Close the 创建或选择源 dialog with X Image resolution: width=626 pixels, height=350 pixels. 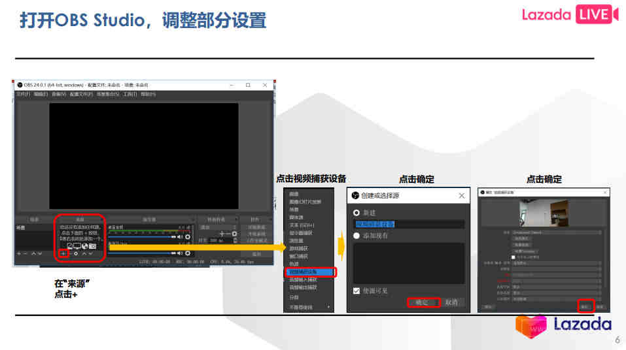coord(462,195)
